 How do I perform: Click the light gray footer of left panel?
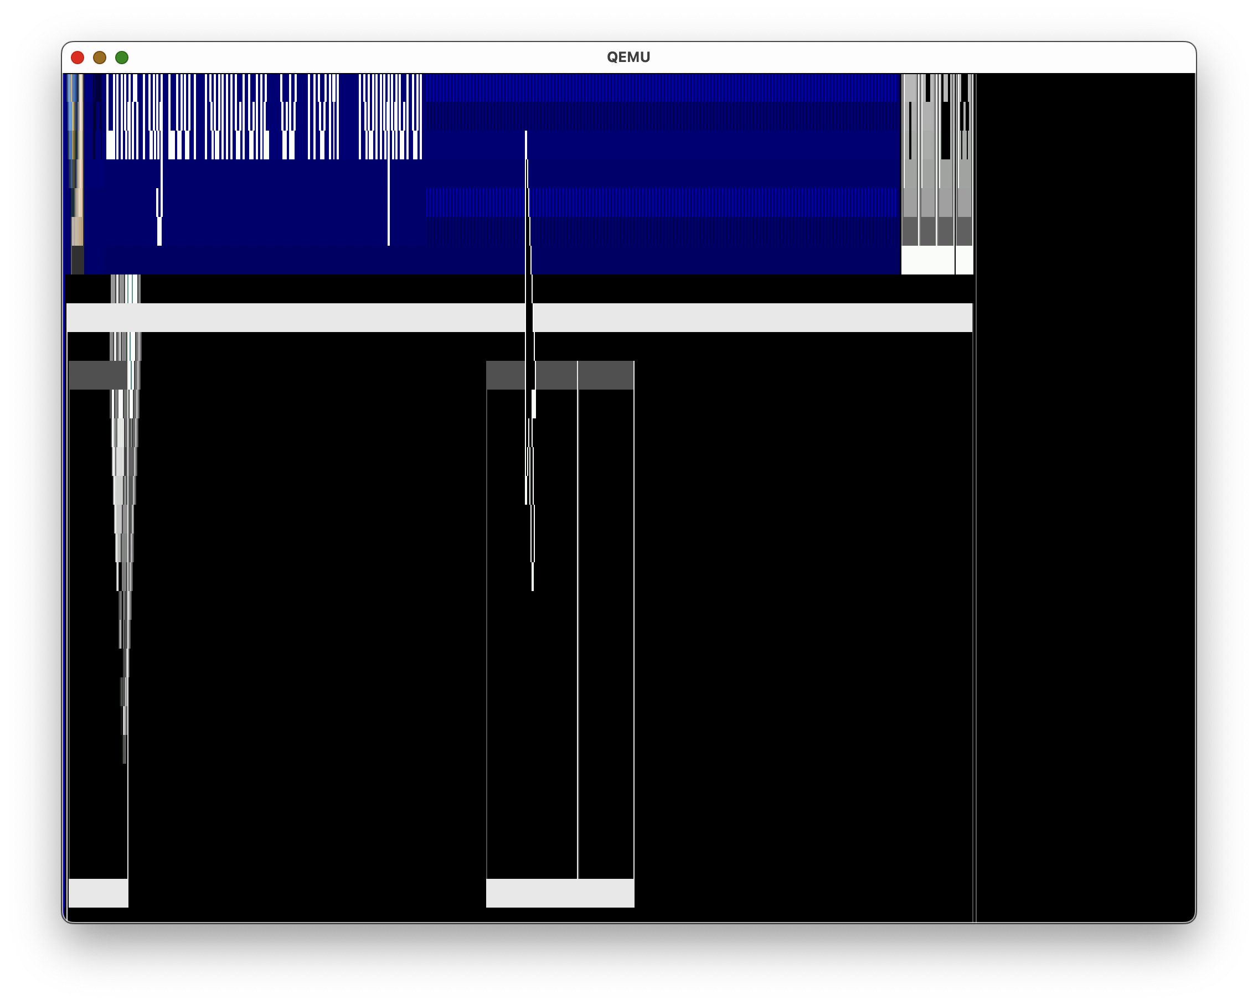(98, 893)
